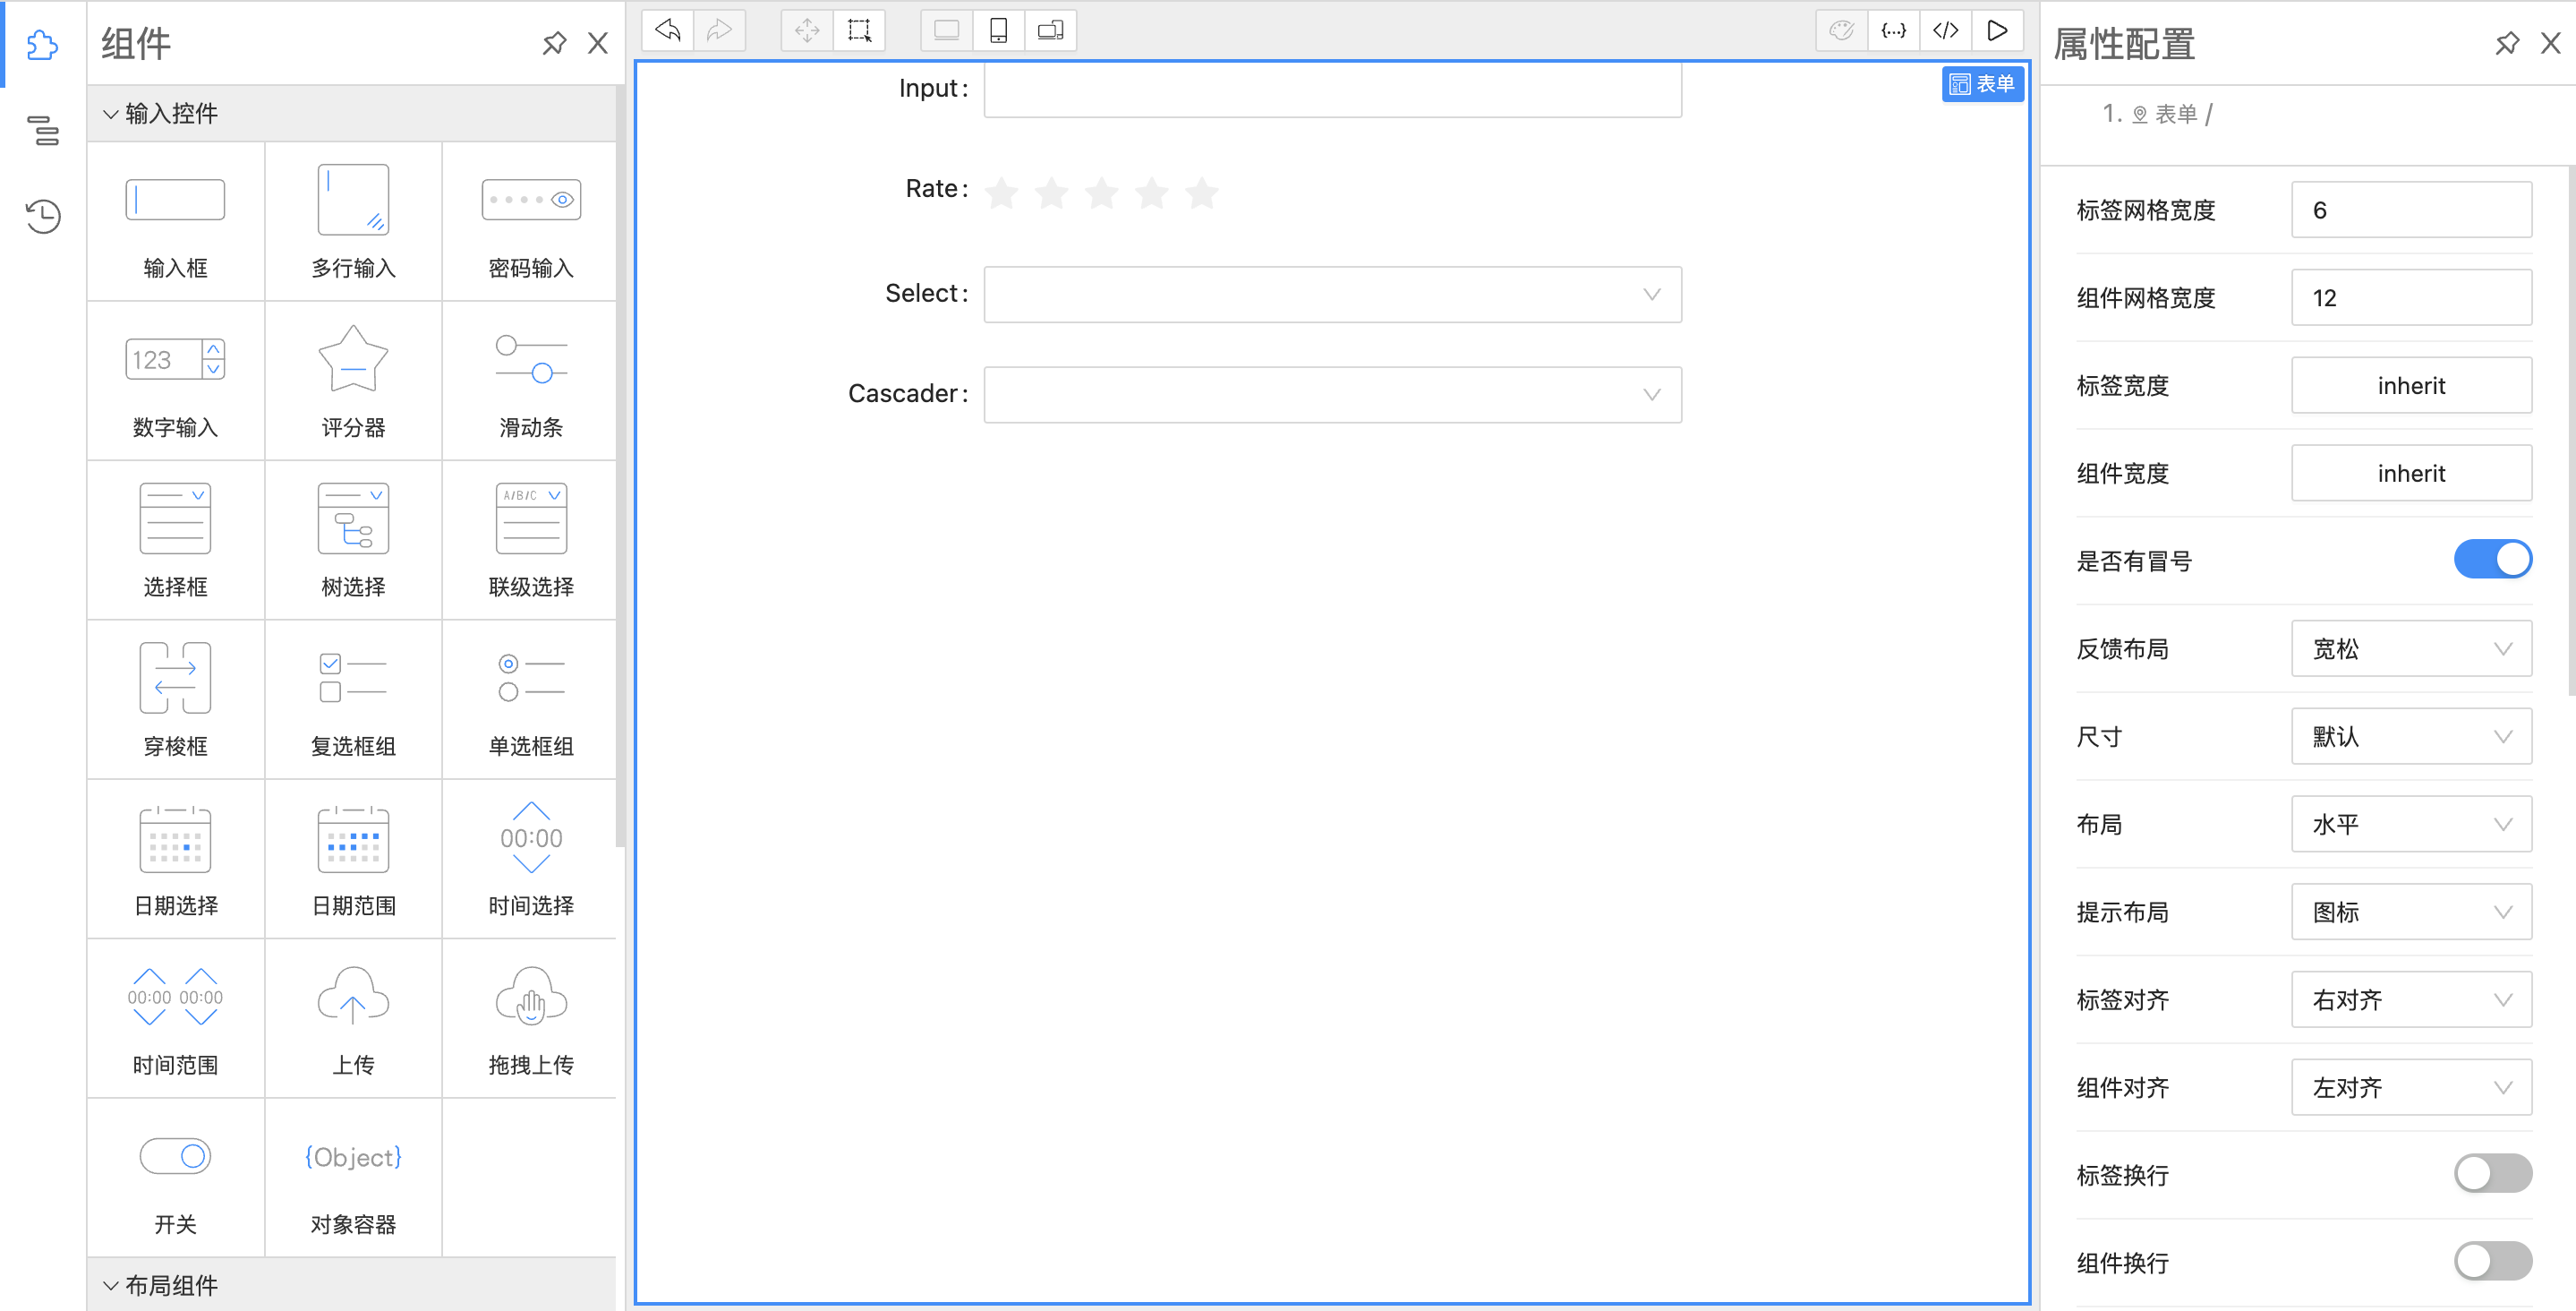
Task: Open the 尺寸 dropdown
Action: click(2411, 737)
